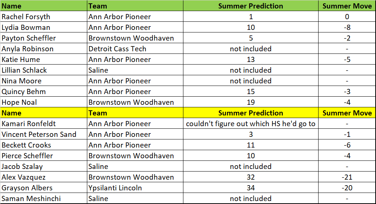Image resolution: width=376 pixels, height=204 pixels.
Task: Click Kamari Ronfeldt's prediction note cell
Action: point(250,124)
